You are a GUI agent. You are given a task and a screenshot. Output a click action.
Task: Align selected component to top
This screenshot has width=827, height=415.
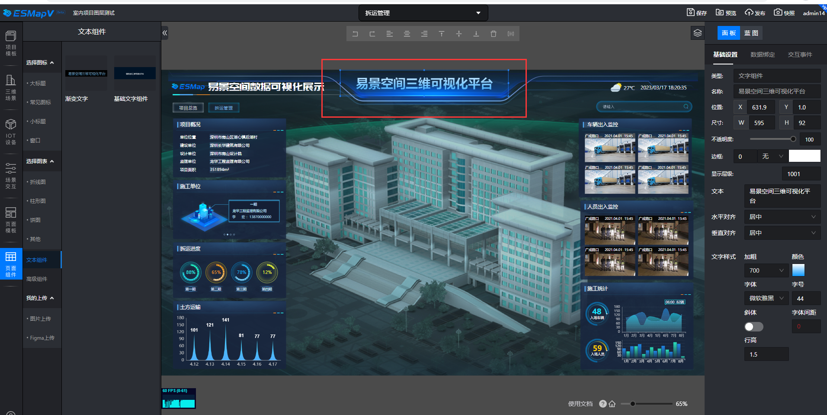pyautogui.click(x=442, y=34)
